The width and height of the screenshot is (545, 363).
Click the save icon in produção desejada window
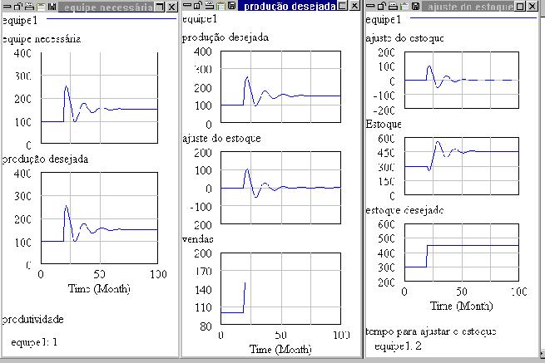(x=232, y=7)
